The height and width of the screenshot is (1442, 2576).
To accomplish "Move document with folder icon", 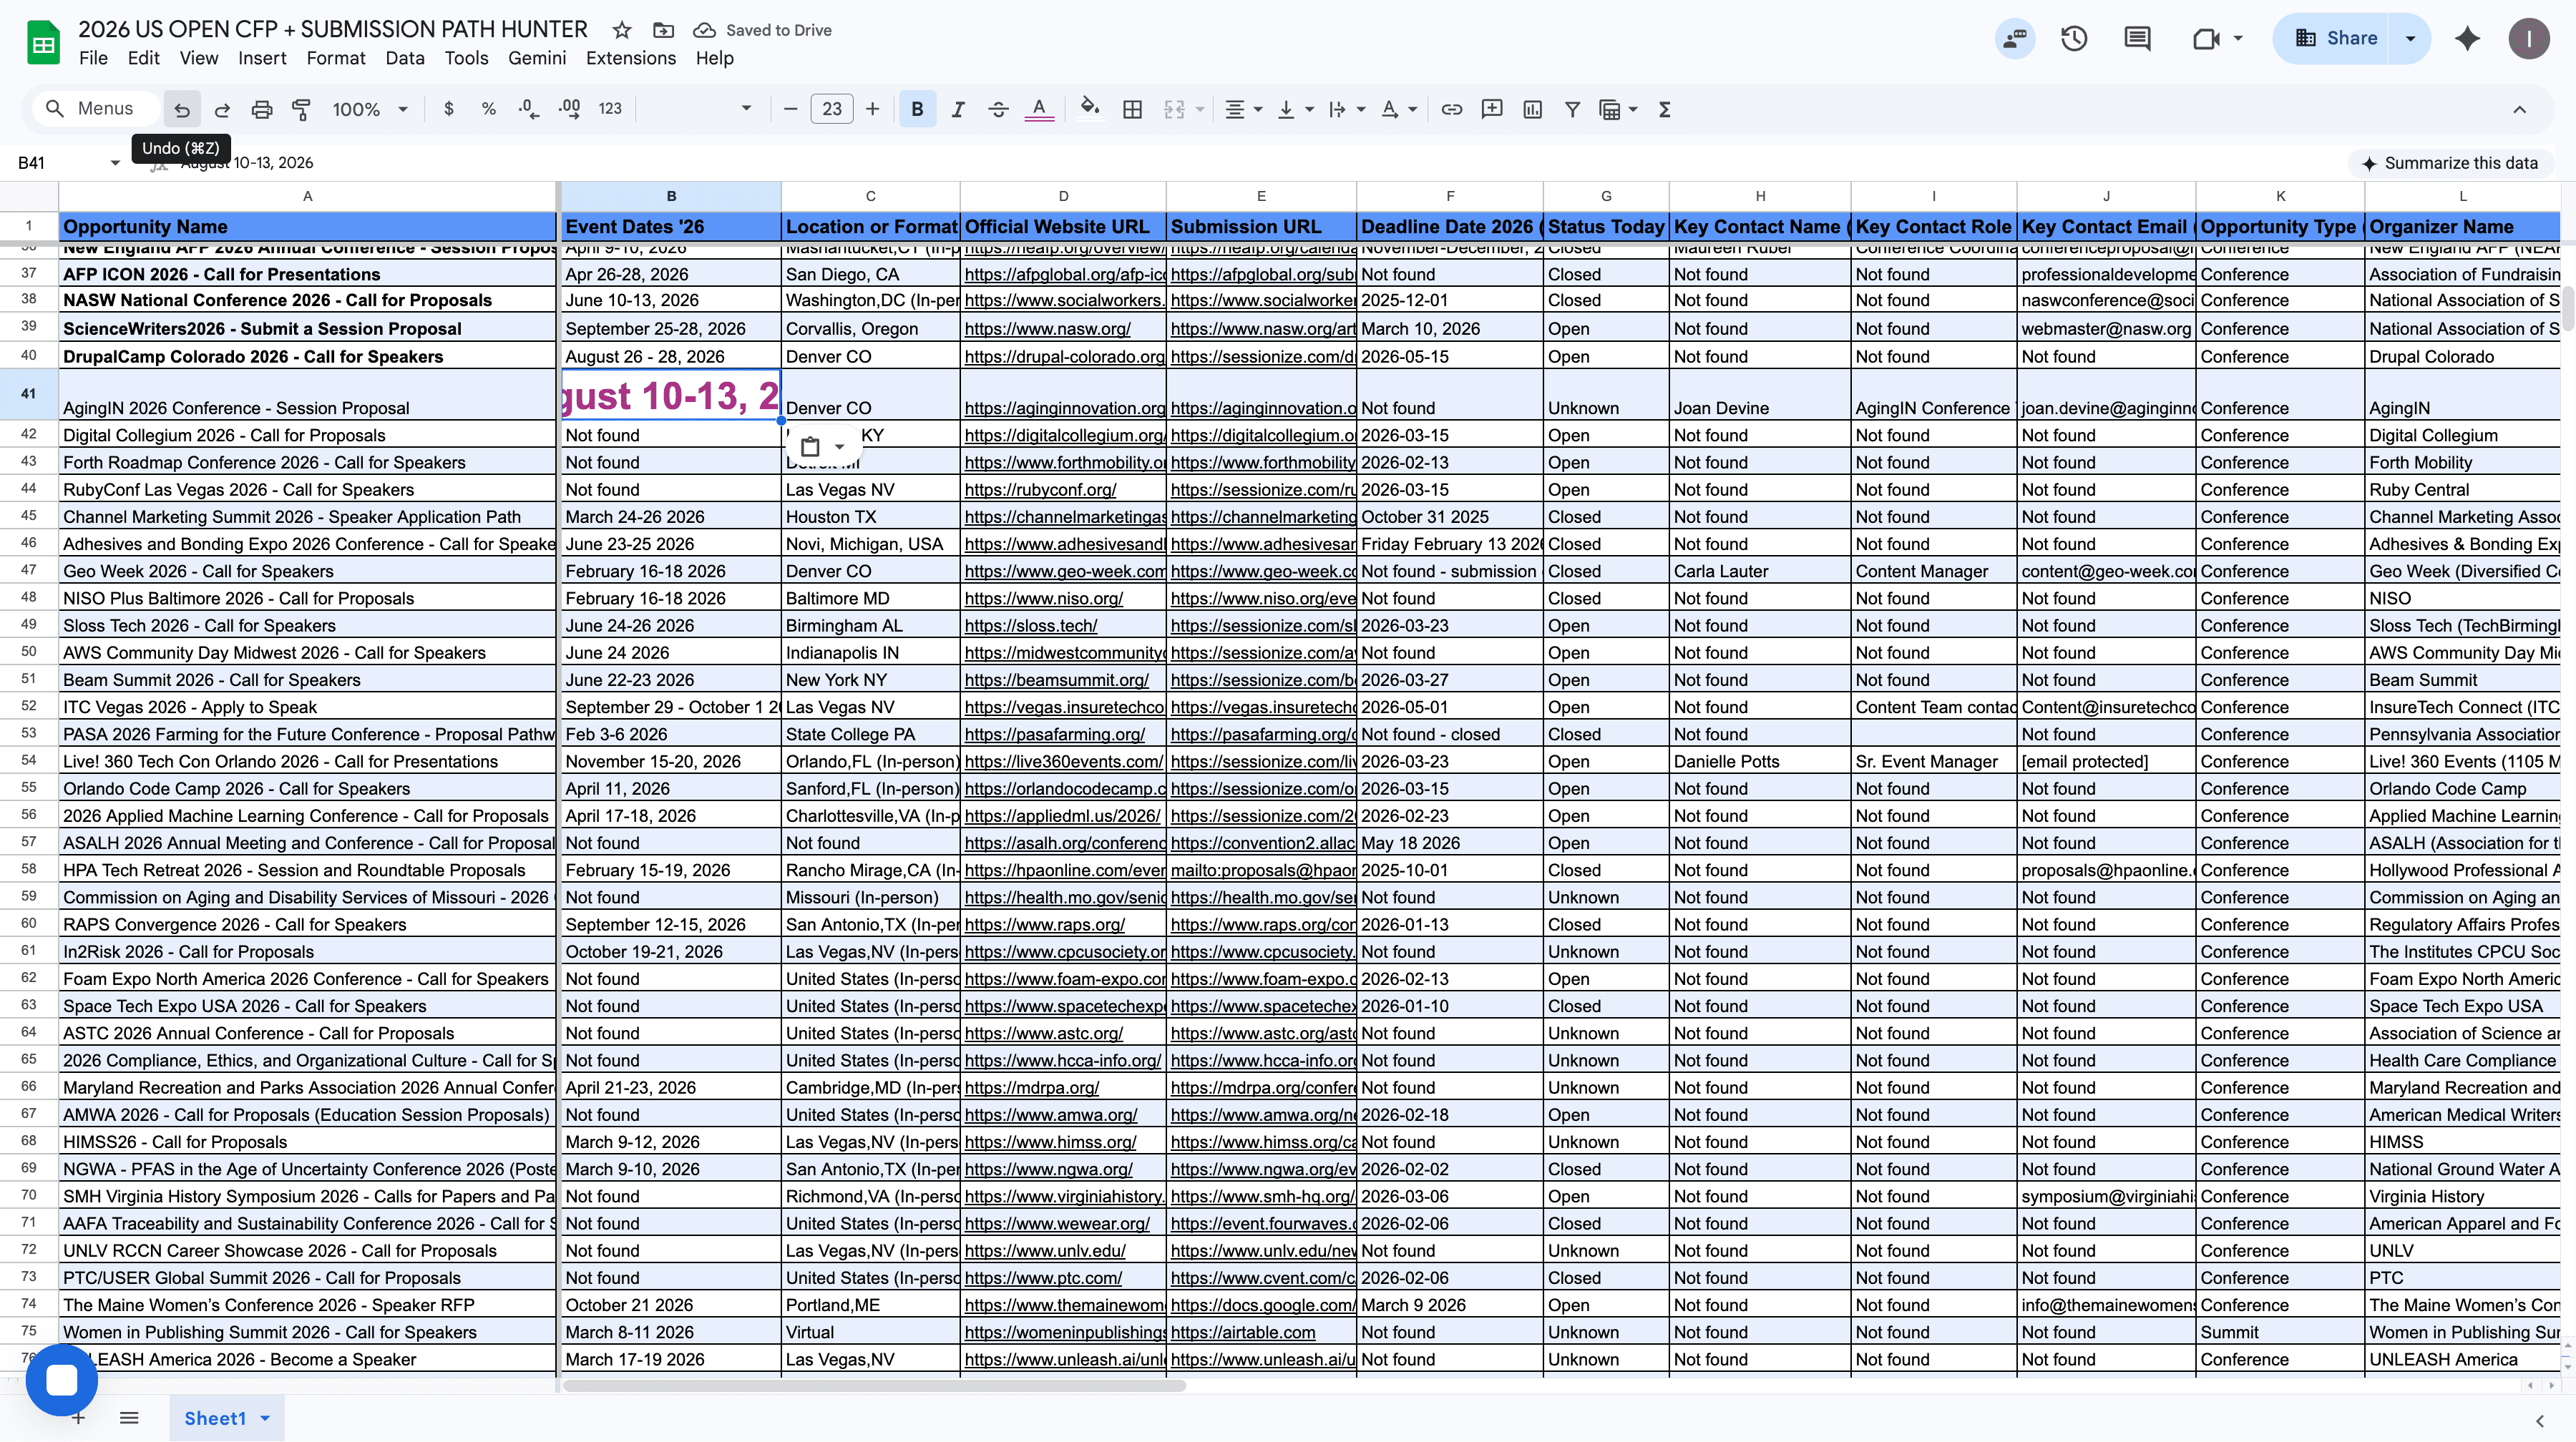I will 663,30.
